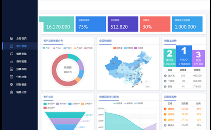This screenshot has height=130, width=211.
Task: Toggle 潜在客户 legend in 客户状态 chart
Action: [49, 104]
